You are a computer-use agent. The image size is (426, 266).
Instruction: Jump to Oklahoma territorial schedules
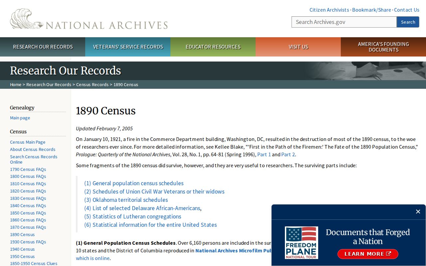click(126, 200)
